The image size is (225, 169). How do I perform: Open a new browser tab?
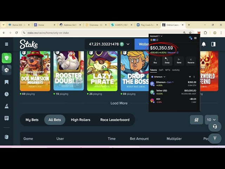(189, 25)
